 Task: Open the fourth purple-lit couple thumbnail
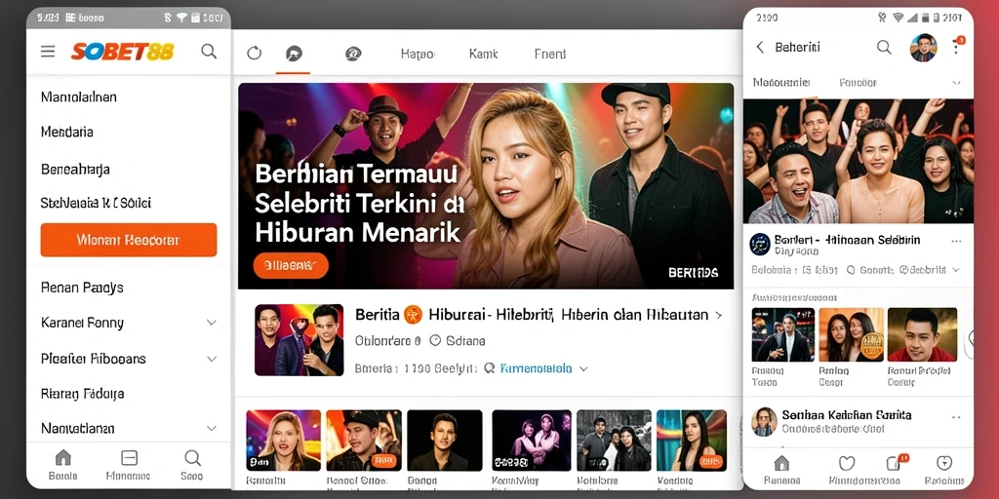(532, 441)
